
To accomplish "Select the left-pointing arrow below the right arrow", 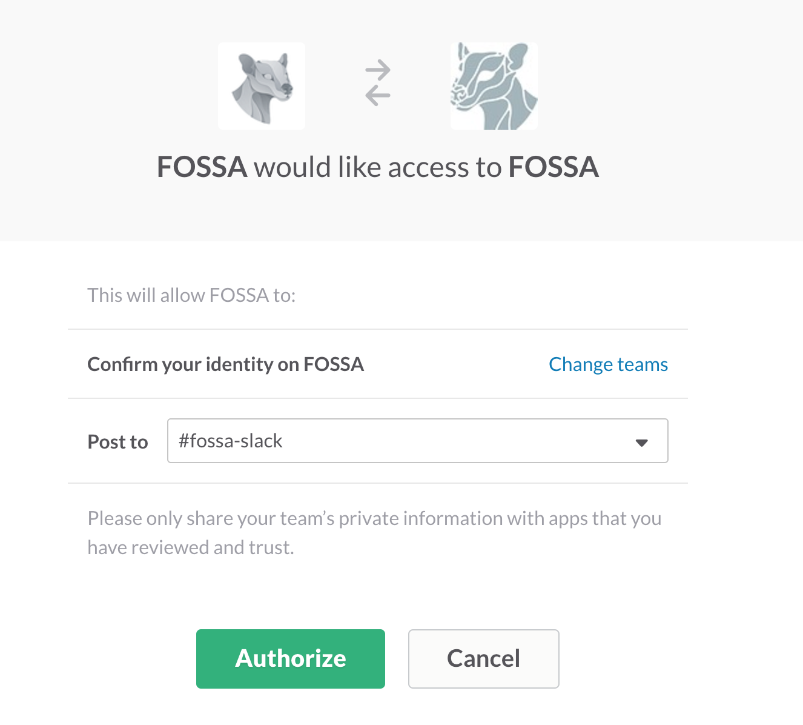I will 378,95.
